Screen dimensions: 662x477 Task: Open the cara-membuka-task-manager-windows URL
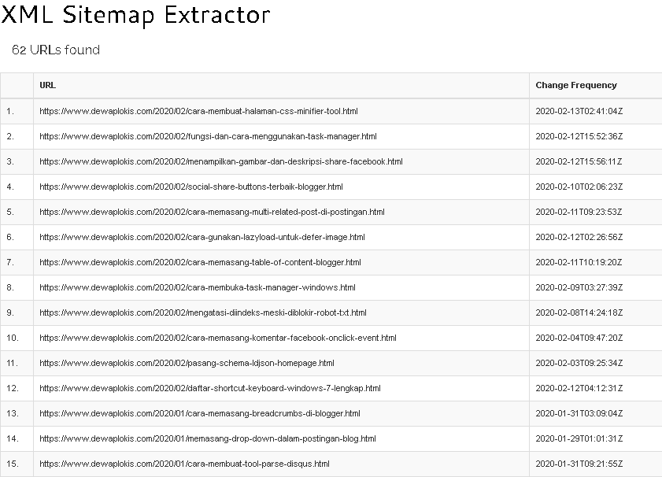pyautogui.click(x=198, y=287)
